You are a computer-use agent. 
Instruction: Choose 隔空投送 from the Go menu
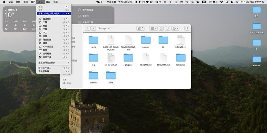(54, 40)
